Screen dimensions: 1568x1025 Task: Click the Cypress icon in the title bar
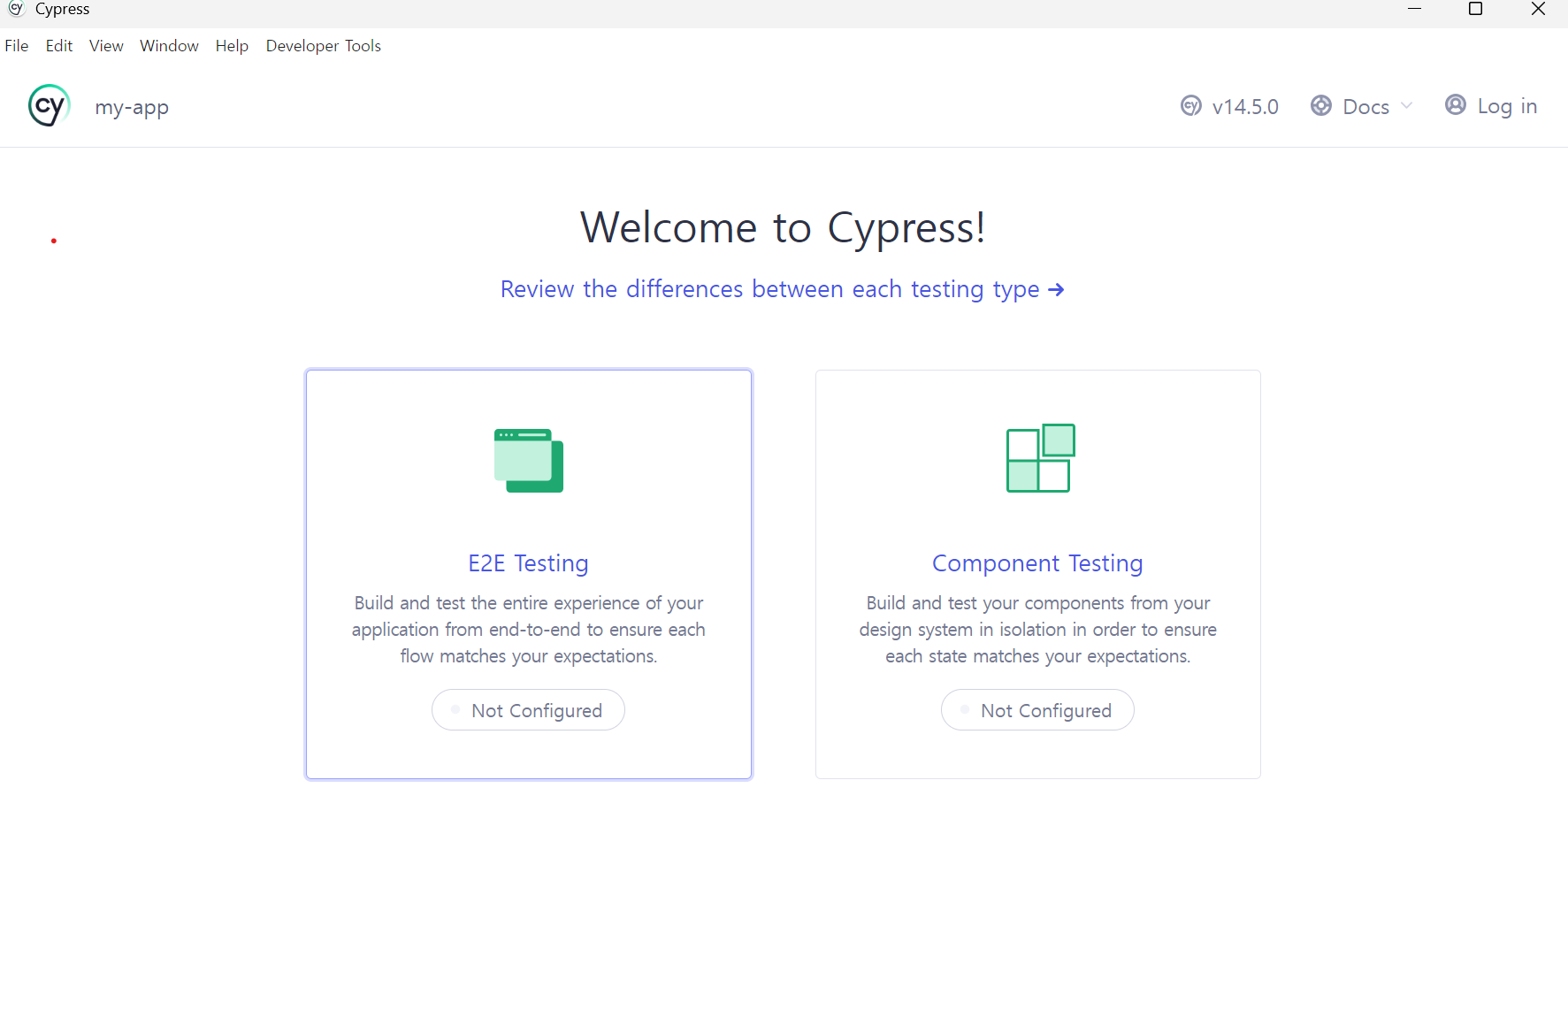click(x=16, y=9)
